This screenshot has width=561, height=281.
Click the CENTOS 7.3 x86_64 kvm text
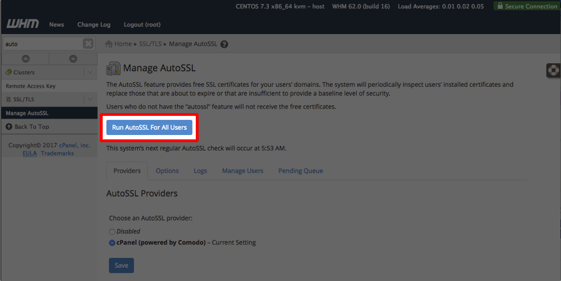[x=280, y=6]
